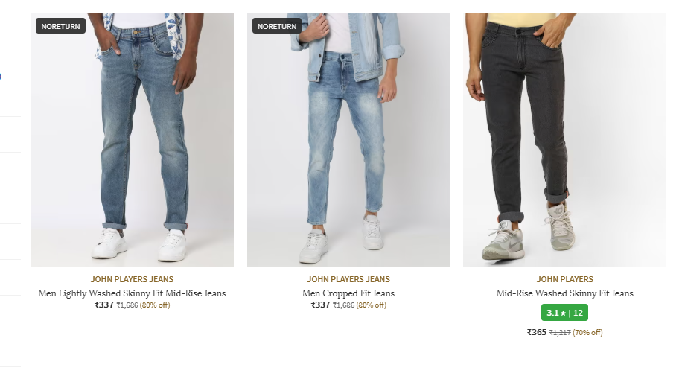682x382 pixels.
Task: Click the green 3.1 star rating badge
Action: pyautogui.click(x=564, y=313)
